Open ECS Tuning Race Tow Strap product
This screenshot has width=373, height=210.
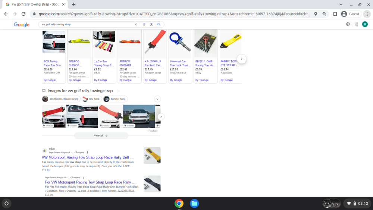53,63
